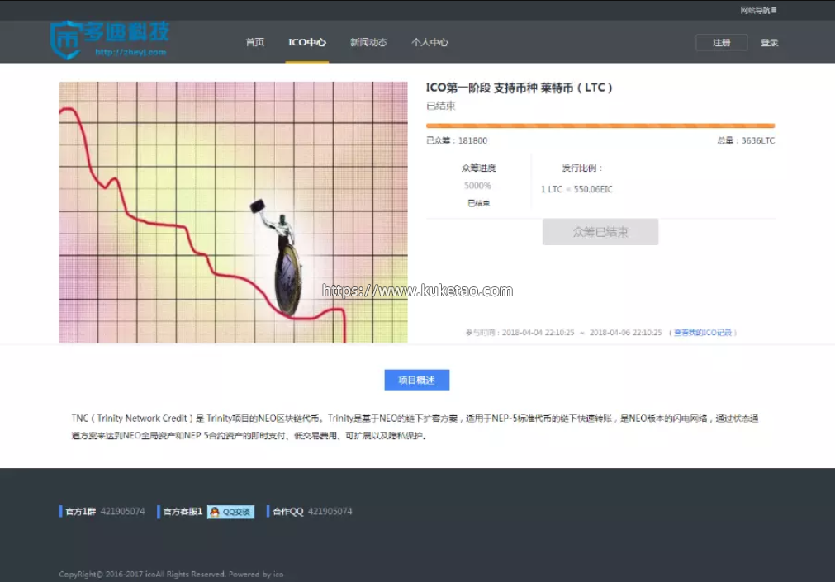Click the 众筹进度 label

pyautogui.click(x=479, y=168)
